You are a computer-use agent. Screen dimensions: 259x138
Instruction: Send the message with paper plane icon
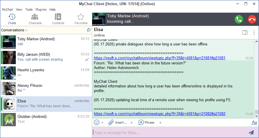pos(251,132)
